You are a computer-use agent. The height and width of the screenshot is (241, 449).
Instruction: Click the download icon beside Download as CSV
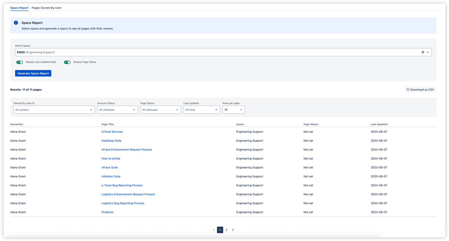[408, 89]
